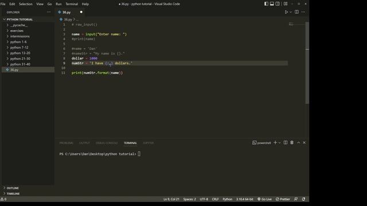The height and width of the screenshot is (206, 367).
Task: Open notifications sync icon in status bar
Action: click(303, 199)
